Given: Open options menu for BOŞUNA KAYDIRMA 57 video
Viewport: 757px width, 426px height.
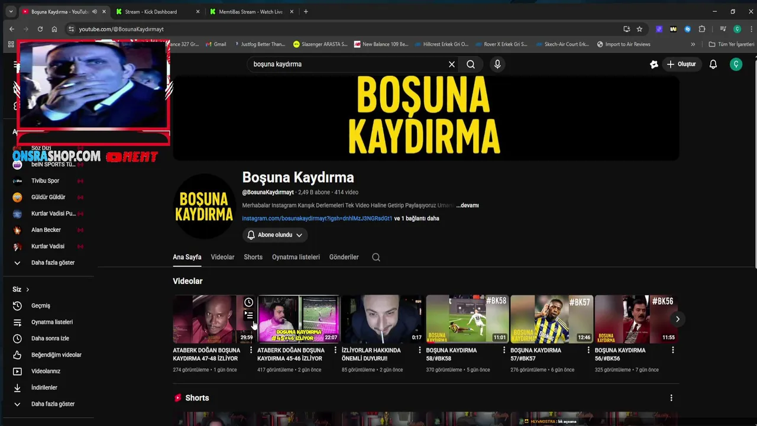Looking at the screenshot, I should point(588,350).
